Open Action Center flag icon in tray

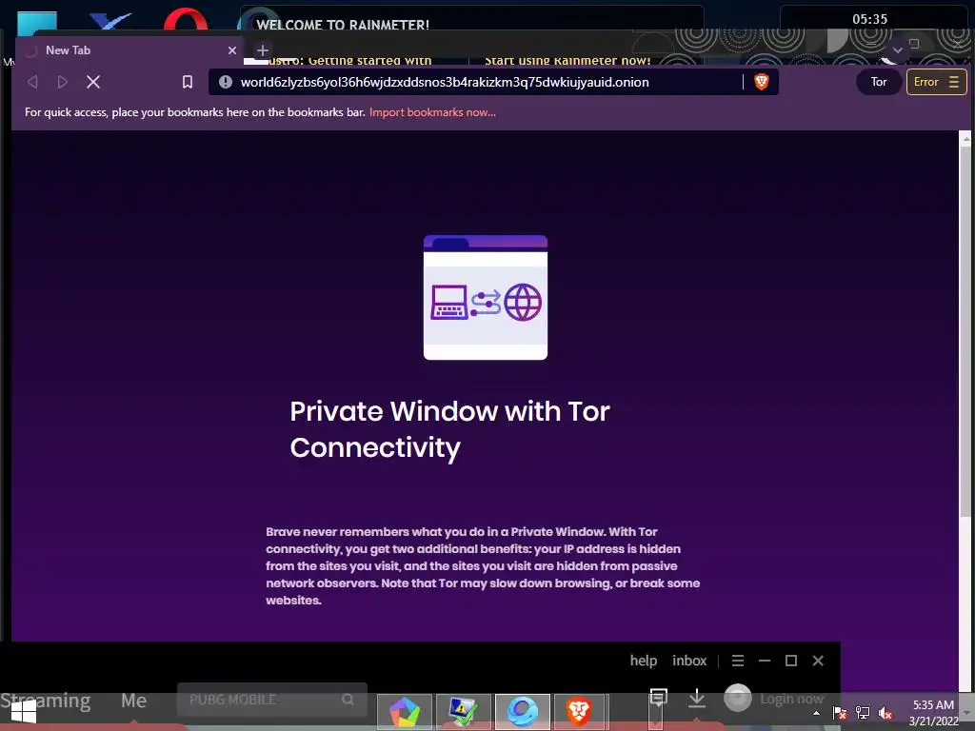coord(840,713)
